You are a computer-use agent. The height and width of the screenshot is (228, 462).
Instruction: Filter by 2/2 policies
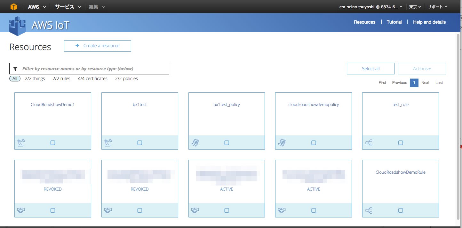[x=126, y=79]
